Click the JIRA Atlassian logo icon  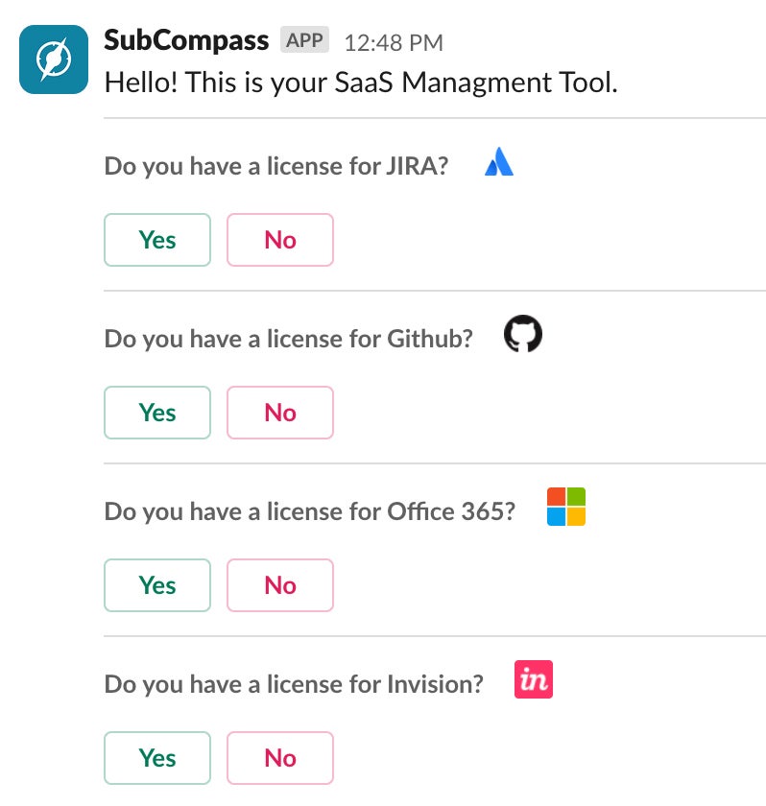(x=498, y=162)
